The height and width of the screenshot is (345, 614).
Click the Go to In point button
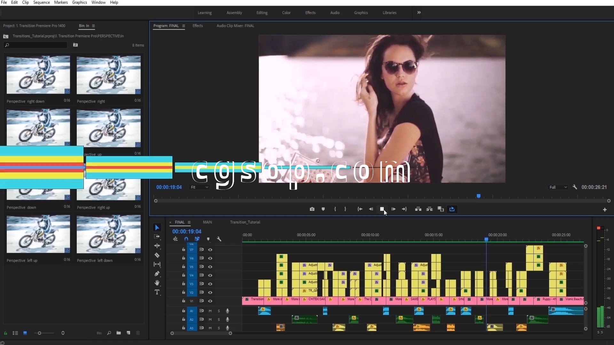point(360,209)
